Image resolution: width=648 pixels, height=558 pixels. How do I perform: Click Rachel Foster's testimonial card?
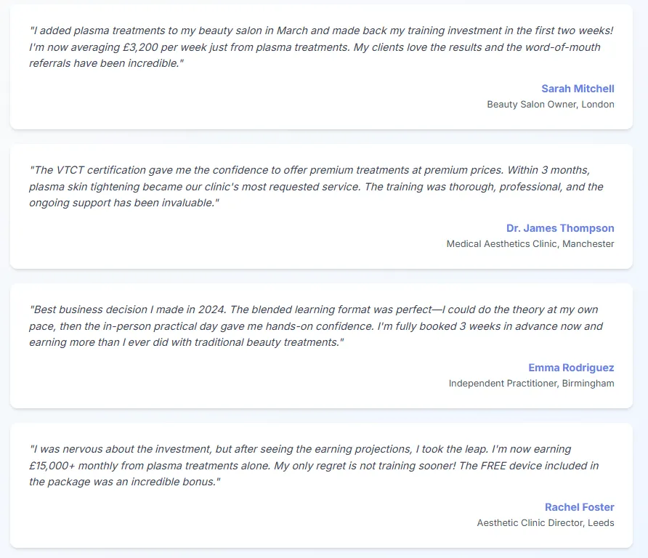321,485
